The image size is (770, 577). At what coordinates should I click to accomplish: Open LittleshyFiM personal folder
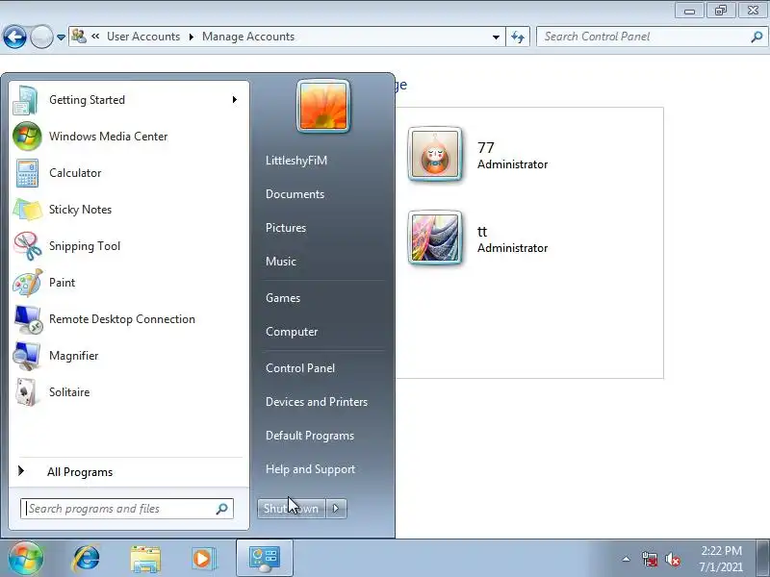pyautogui.click(x=296, y=161)
